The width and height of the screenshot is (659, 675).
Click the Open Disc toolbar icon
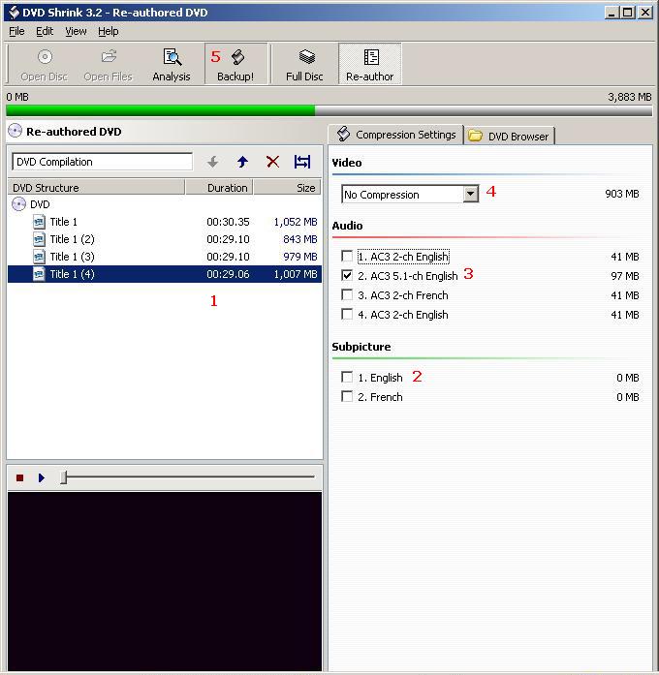45,57
